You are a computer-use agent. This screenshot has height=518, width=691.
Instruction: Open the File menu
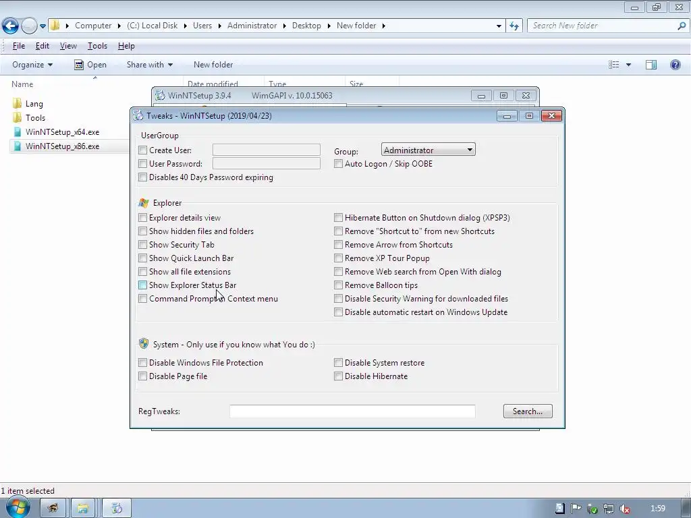click(18, 46)
